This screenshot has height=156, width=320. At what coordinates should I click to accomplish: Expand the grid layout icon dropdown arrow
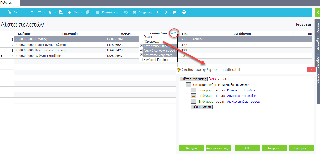pos(45,12)
